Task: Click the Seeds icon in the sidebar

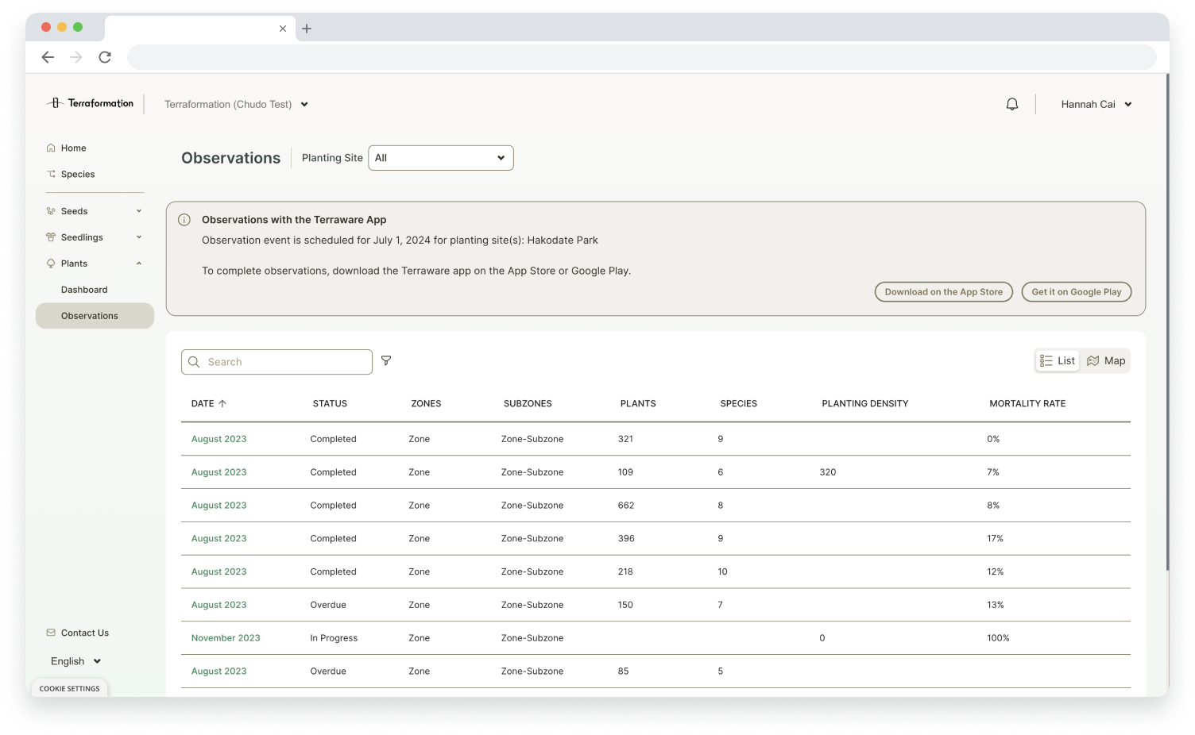Action: click(x=49, y=210)
